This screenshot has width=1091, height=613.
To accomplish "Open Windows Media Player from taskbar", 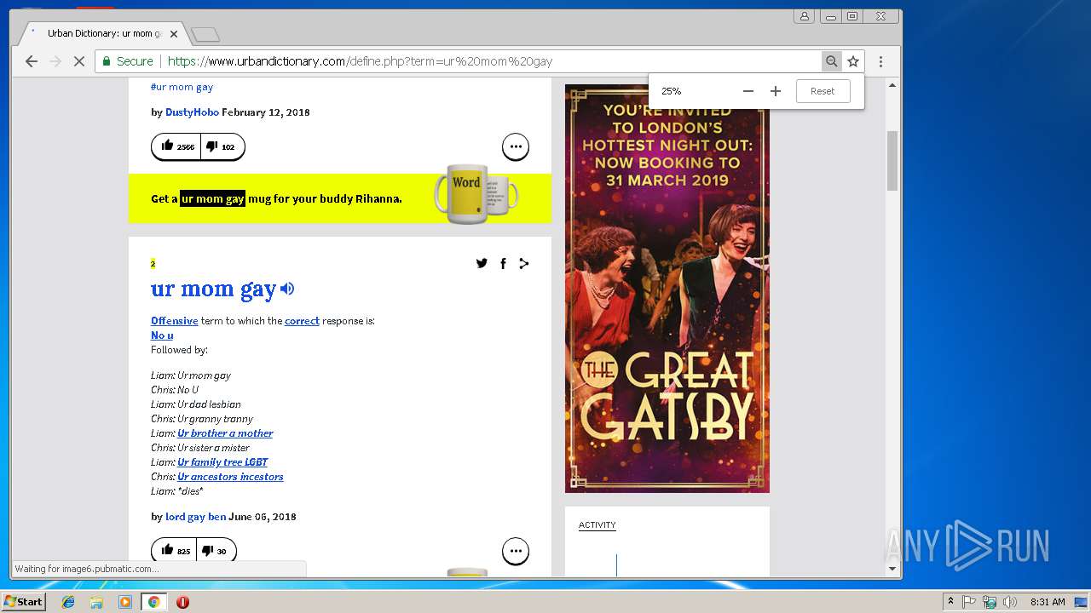I will 125,602.
